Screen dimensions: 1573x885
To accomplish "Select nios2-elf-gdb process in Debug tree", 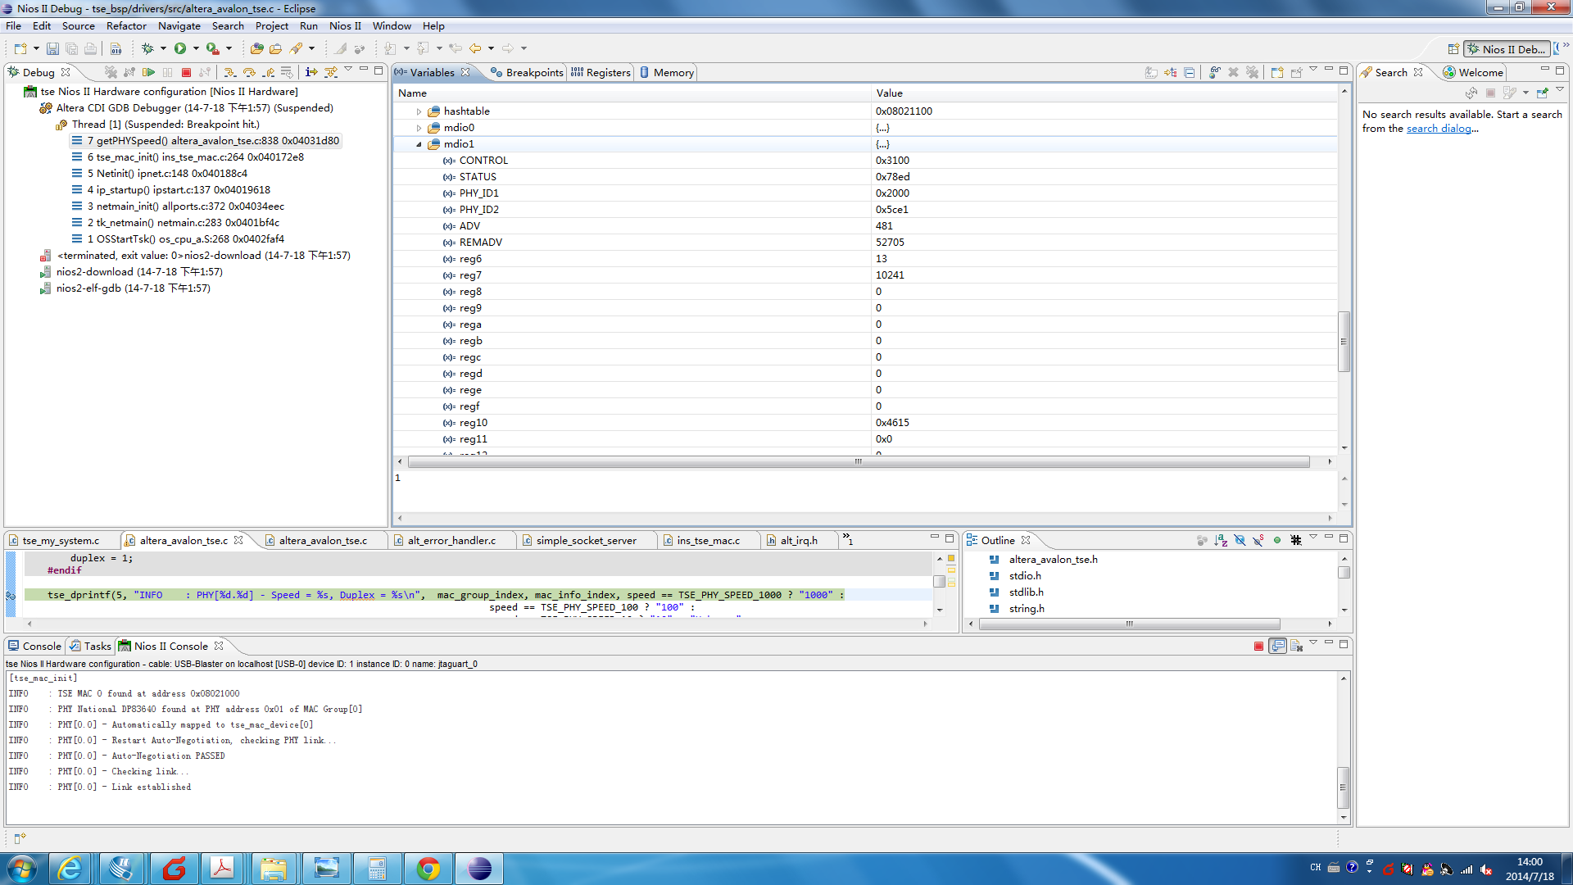I will (125, 288).
